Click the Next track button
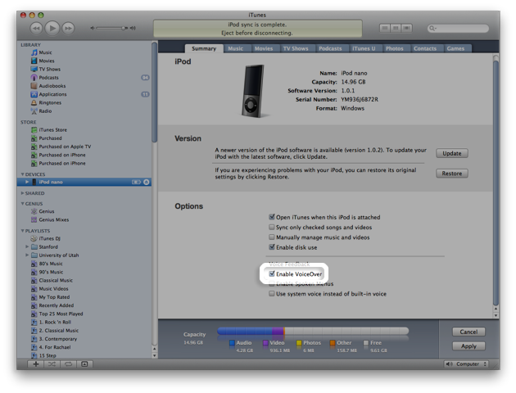Screen dimensions: 516x393 (68, 29)
